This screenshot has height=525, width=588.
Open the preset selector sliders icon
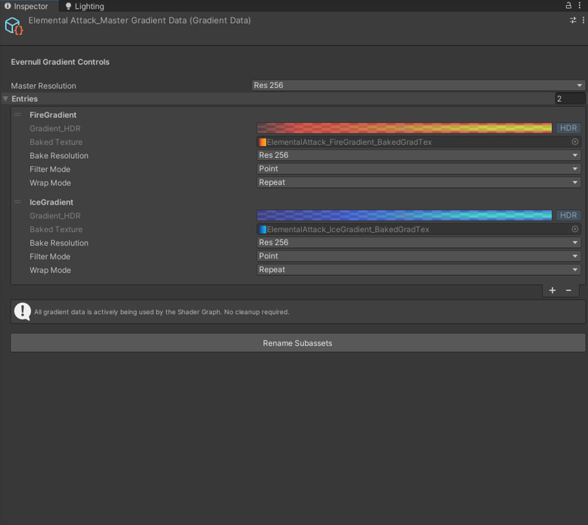pos(573,20)
